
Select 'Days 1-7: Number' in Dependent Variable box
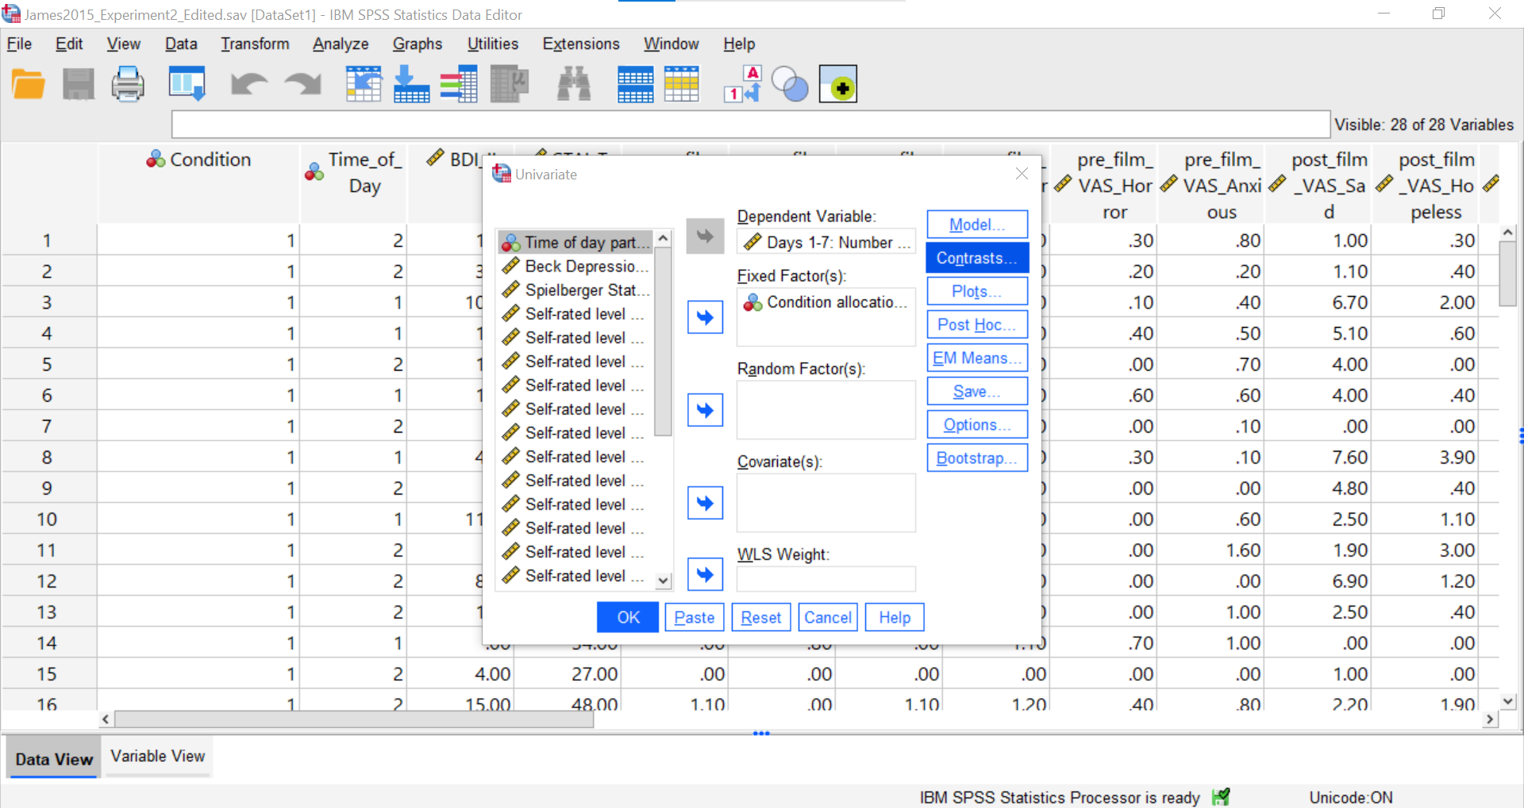tap(826, 242)
